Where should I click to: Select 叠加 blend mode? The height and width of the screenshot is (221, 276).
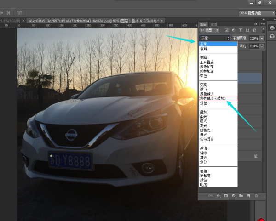click(218, 112)
